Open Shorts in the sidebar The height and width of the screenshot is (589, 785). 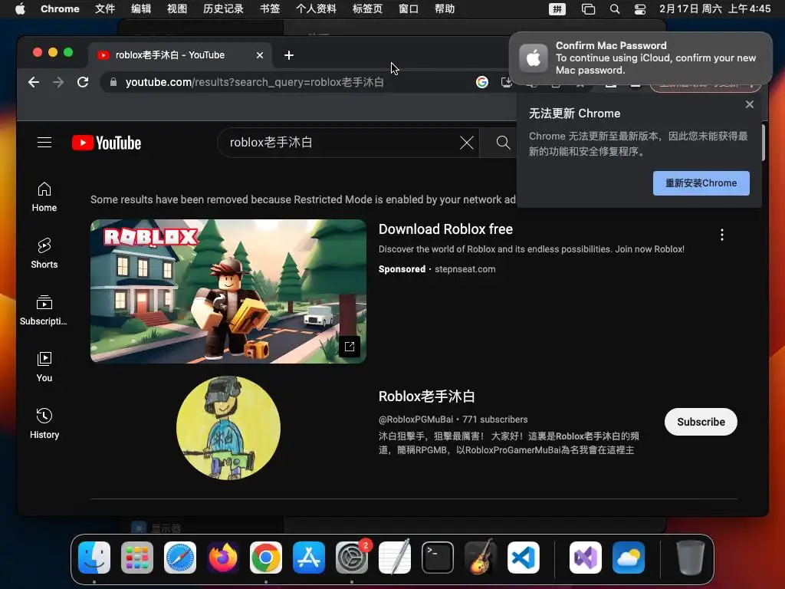[x=44, y=254]
